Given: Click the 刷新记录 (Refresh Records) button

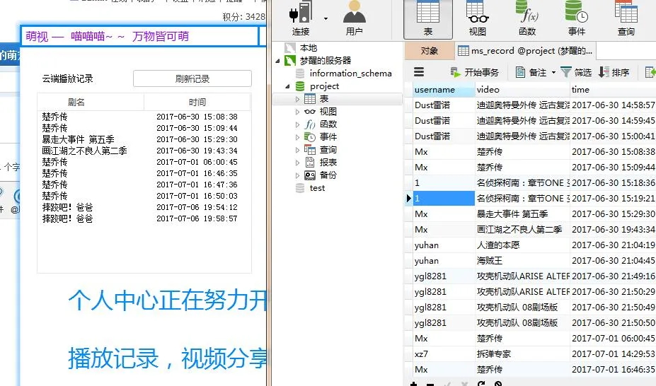Looking at the screenshot, I should coord(192,78).
